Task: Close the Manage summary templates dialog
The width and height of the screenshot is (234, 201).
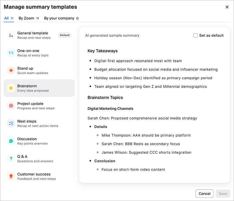Action: [x=227, y=7]
